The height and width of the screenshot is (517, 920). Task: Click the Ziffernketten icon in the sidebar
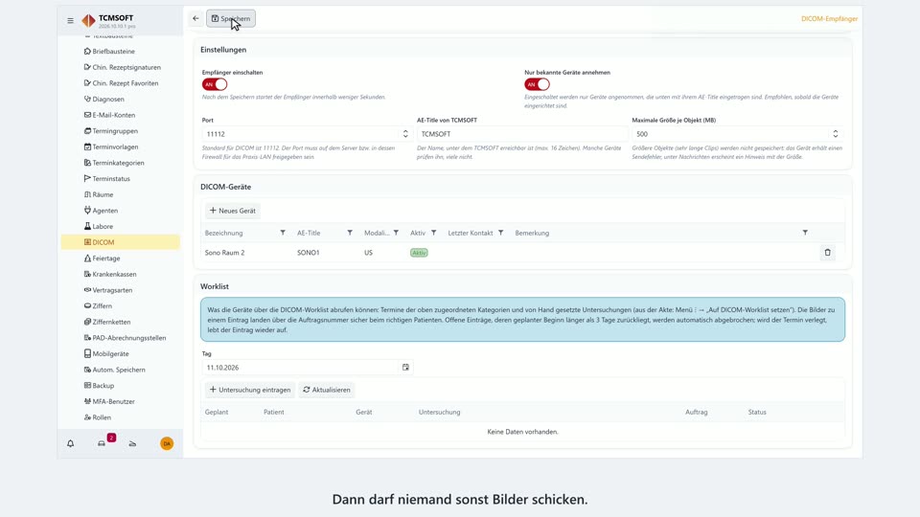(x=87, y=322)
